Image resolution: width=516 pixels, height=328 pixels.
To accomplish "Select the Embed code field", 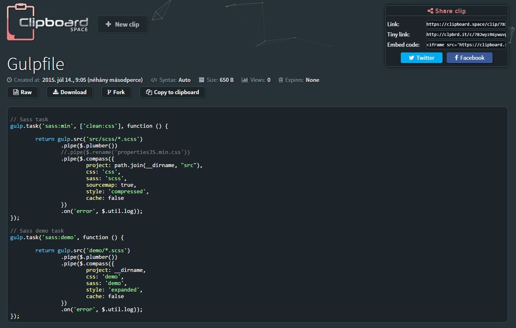I will click(467, 45).
